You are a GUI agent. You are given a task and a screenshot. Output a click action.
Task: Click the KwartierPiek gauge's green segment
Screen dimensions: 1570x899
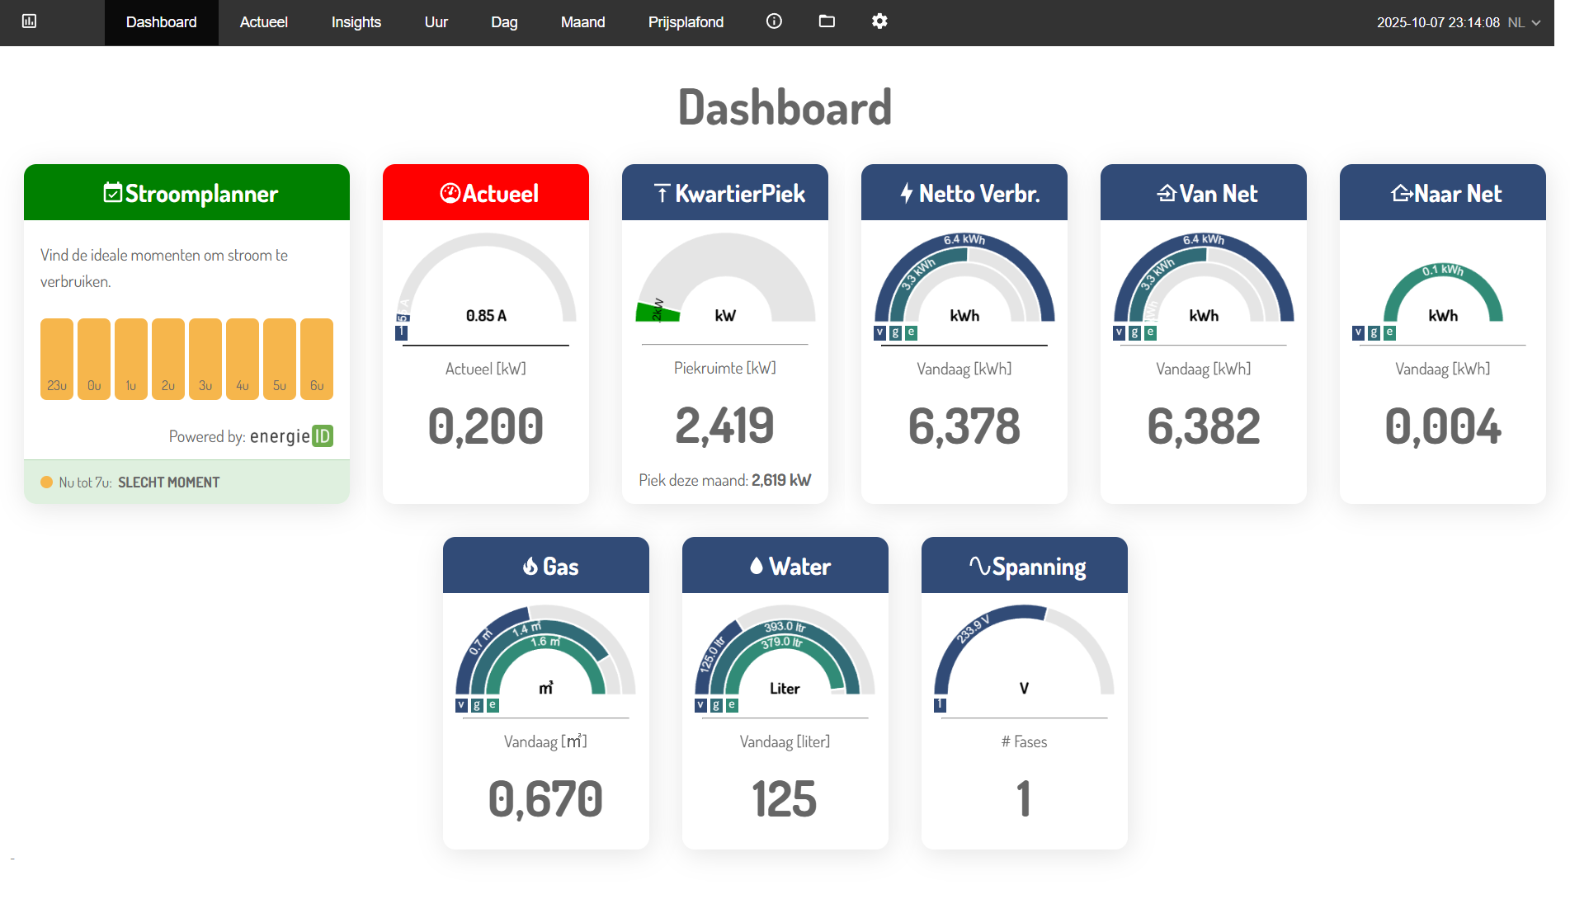coord(657,313)
